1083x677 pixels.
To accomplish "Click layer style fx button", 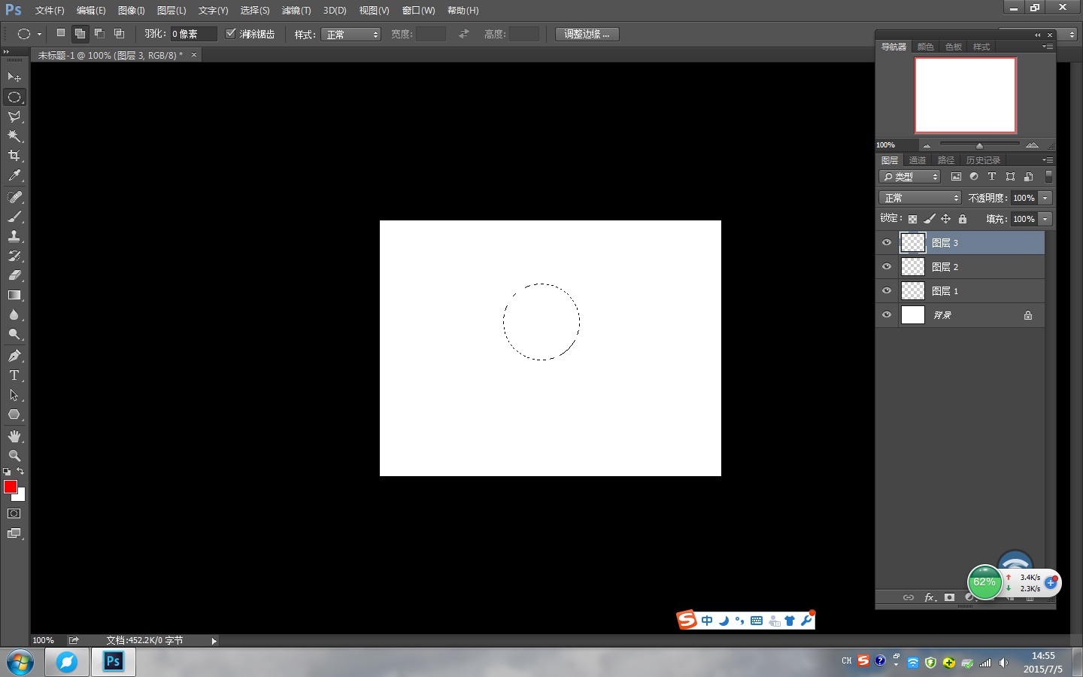I will 930,597.
